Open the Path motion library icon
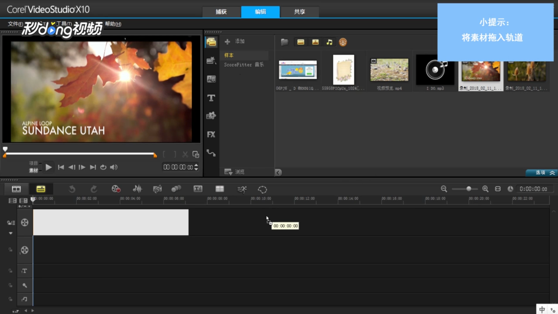 click(x=211, y=153)
